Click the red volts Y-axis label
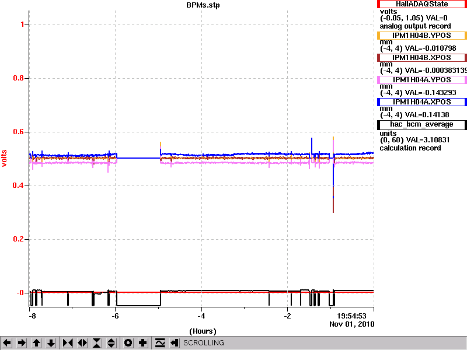This screenshot has width=467, height=350. point(4,158)
